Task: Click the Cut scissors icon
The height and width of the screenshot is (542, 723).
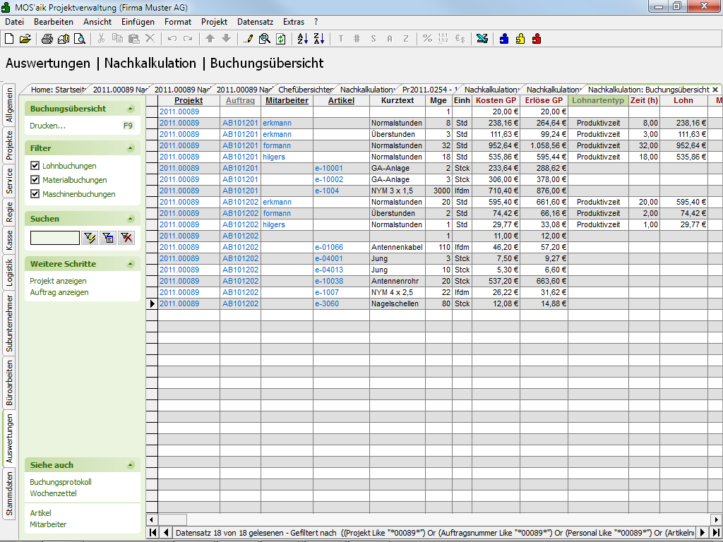Action: pos(101,39)
